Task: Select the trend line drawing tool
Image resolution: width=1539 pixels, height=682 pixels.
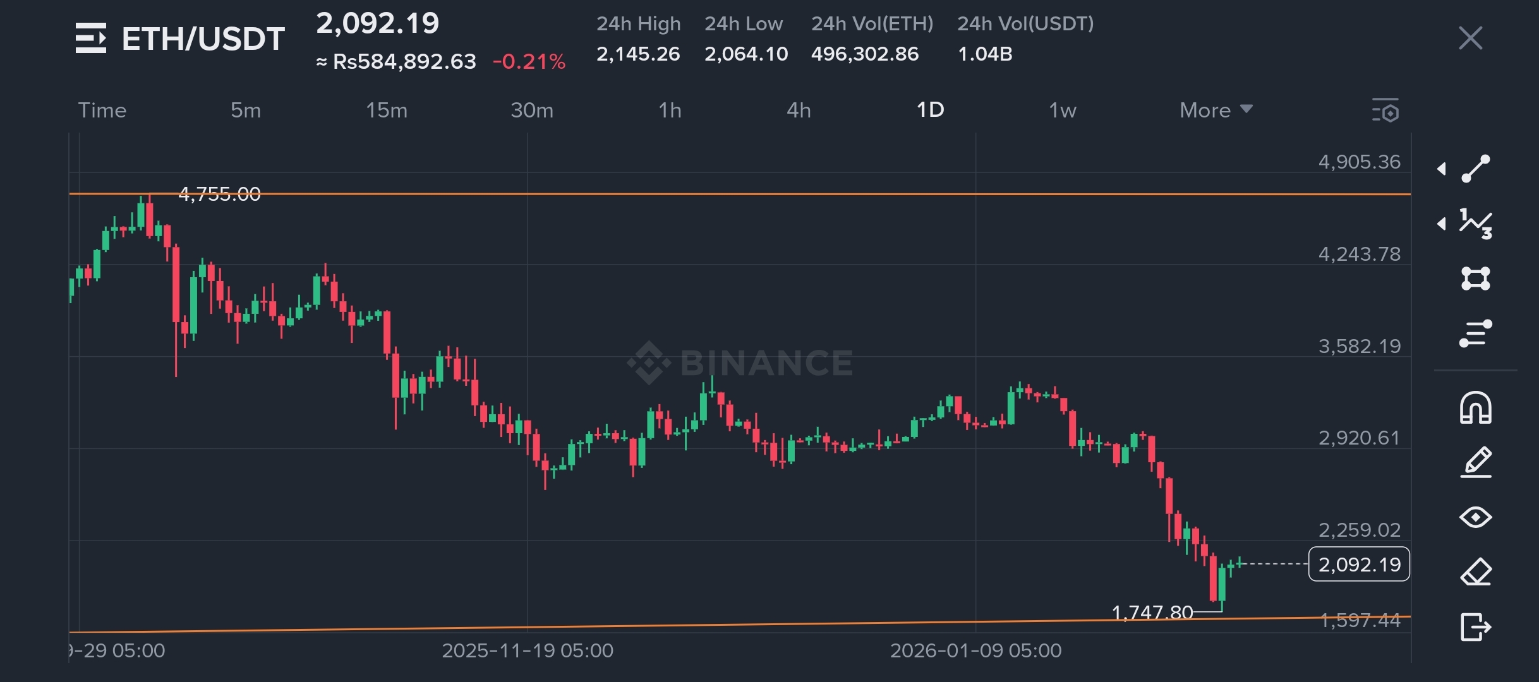Action: [x=1476, y=169]
